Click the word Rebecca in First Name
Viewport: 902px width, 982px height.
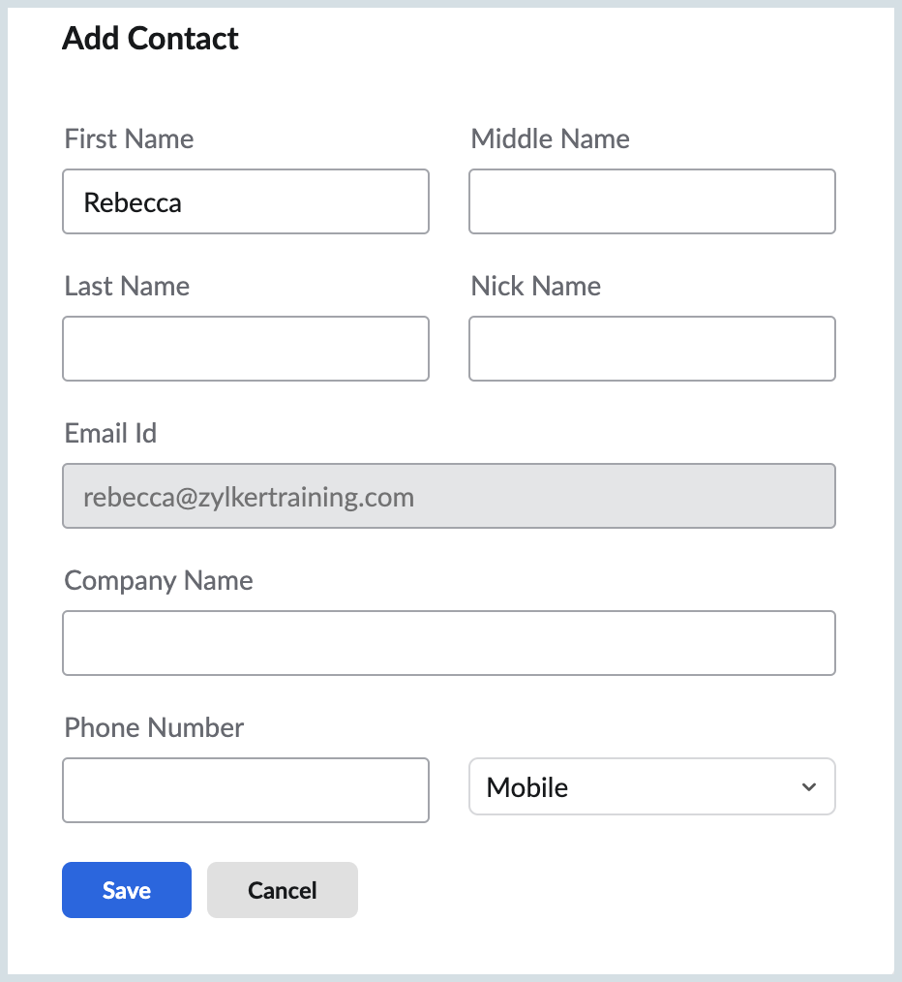coord(133,202)
